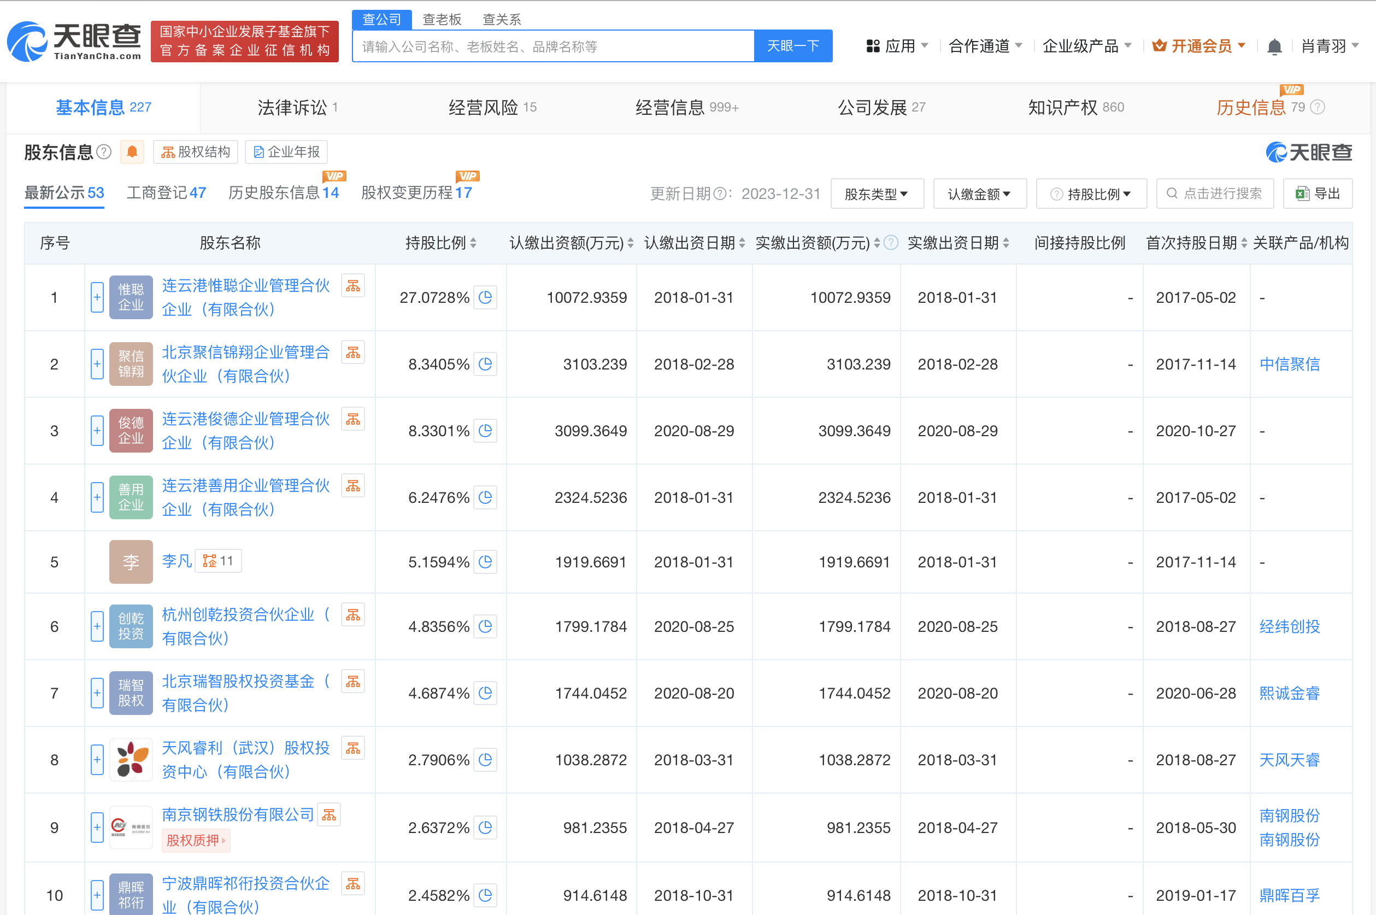Viewport: 1376px width, 915px height.
Task: Click pie chart icon next to 2.6372%
Action: click(x=485, y=828)
